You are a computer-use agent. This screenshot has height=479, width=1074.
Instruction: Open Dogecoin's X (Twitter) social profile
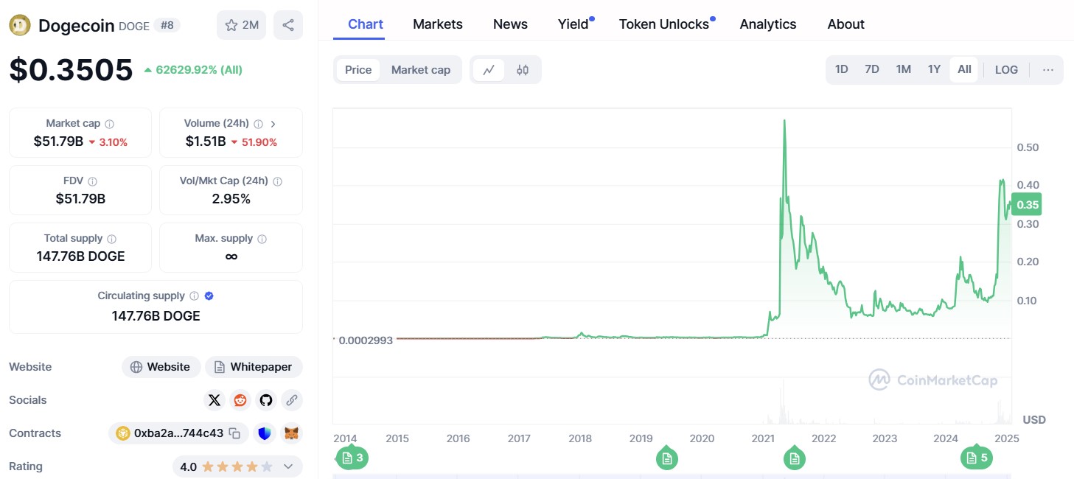tap(214, 399)
